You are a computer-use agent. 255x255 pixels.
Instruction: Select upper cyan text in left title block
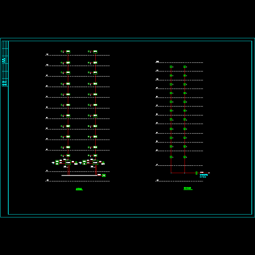click(x=4, y=60)
